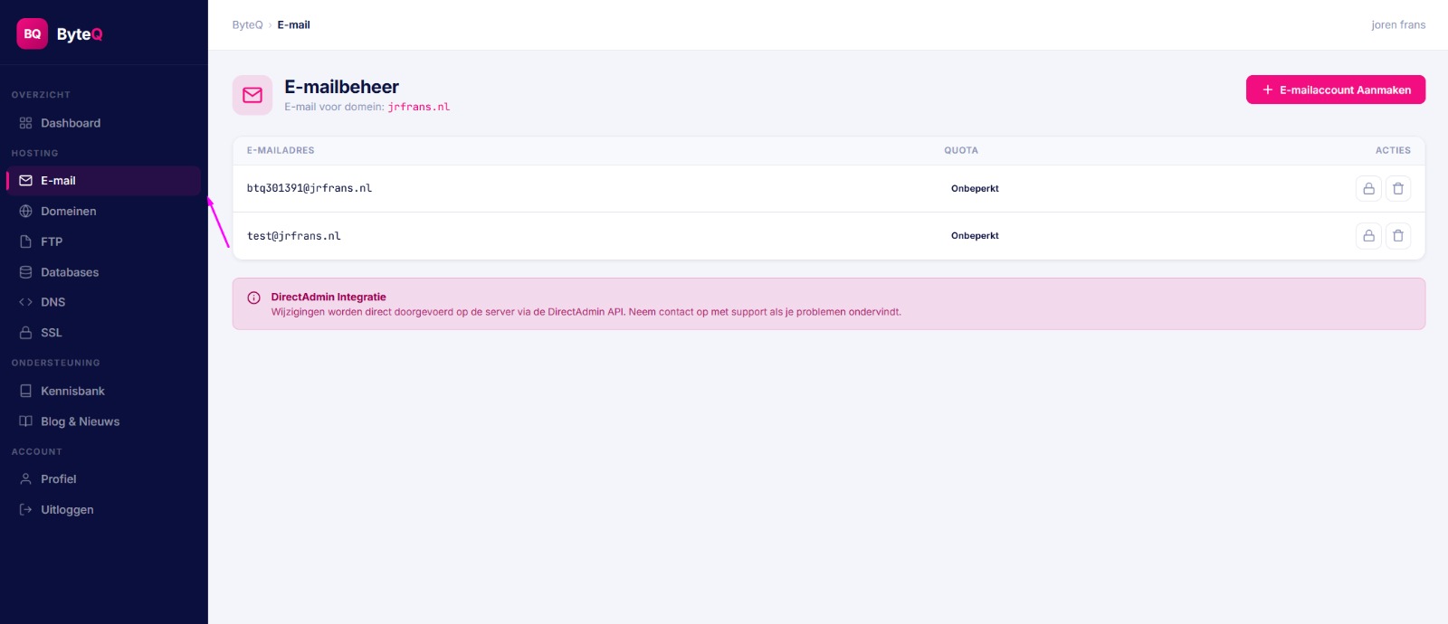Screen dimensions: 1448x624
Task: Go to Domeinen section
Action: 68,212
